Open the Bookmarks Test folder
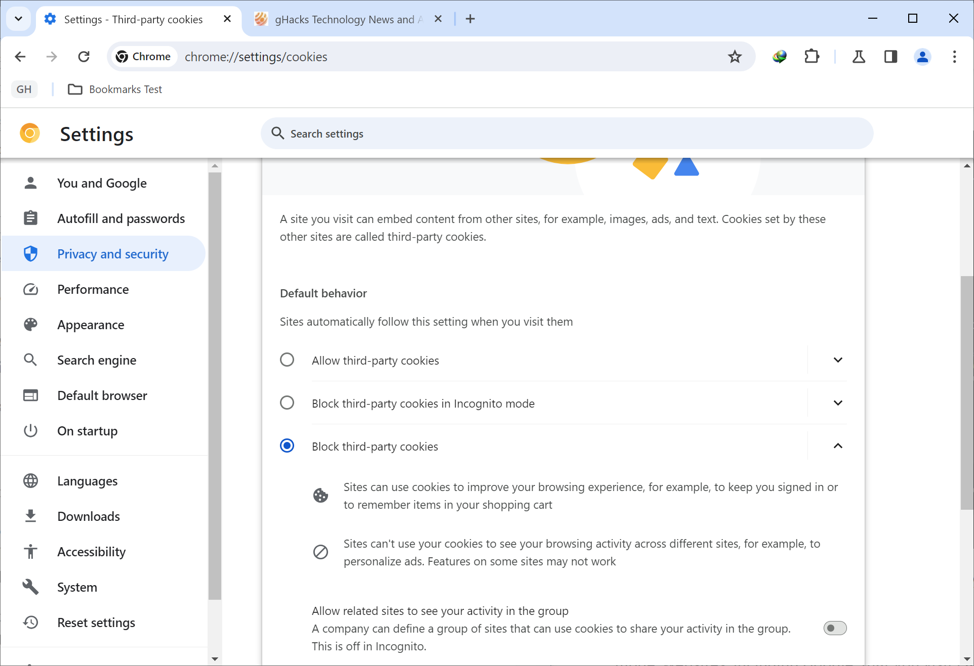Screen dimensions: 974x666 [115, 90]
